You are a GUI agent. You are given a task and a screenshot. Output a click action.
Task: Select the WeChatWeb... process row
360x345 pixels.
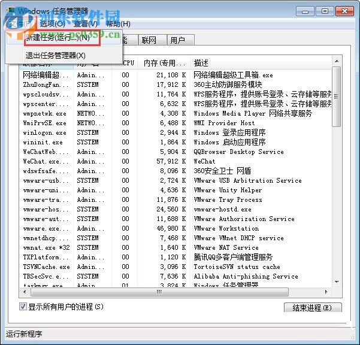[x=176, y=152]
